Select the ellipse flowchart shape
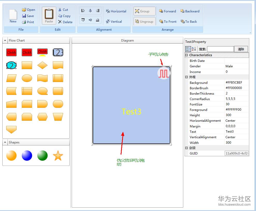The image size is (256, 211). coord(27,78)
